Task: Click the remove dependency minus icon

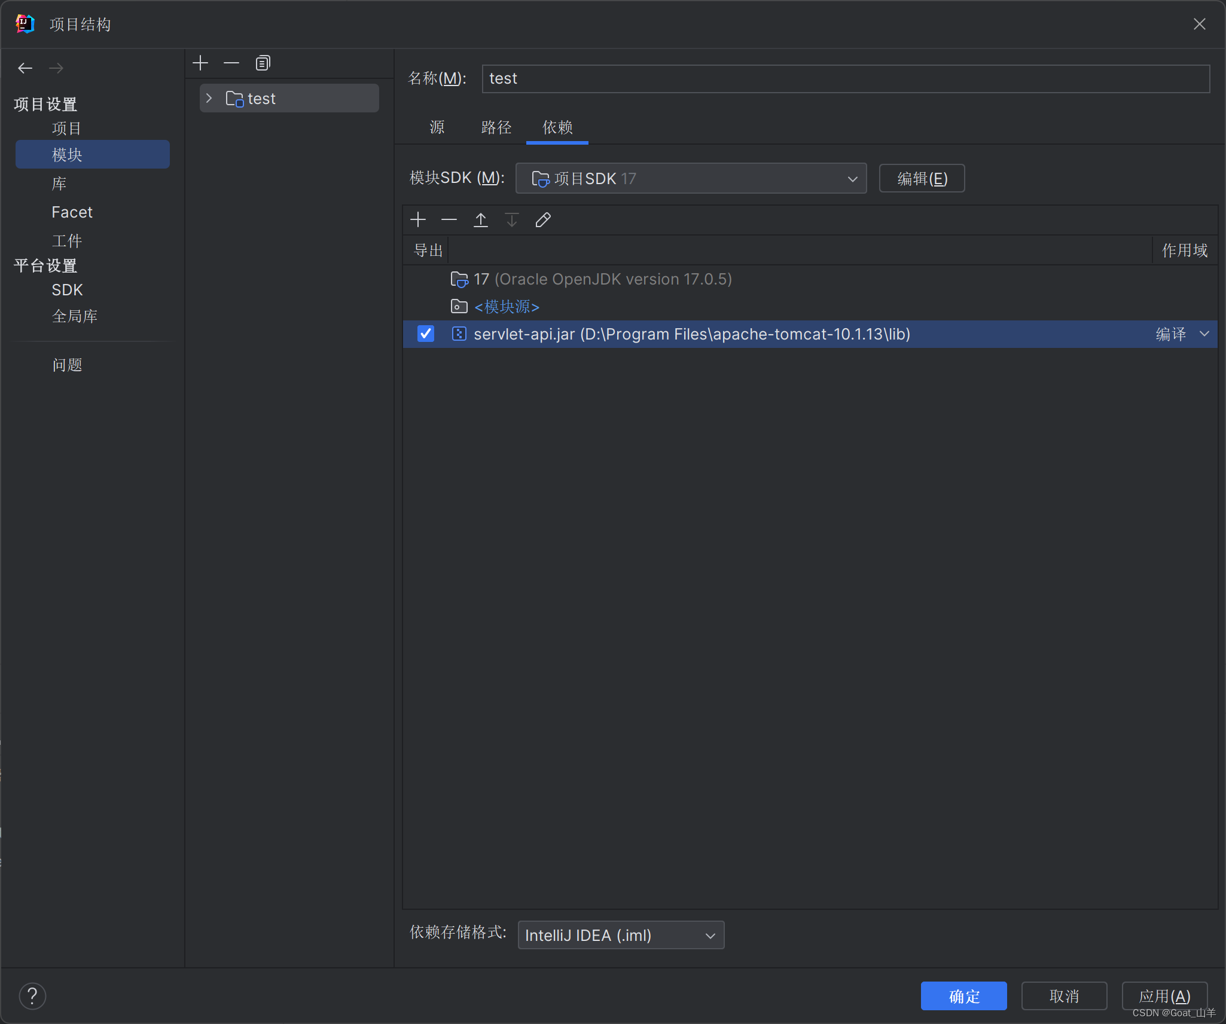Action: click(x=449, y=220)
